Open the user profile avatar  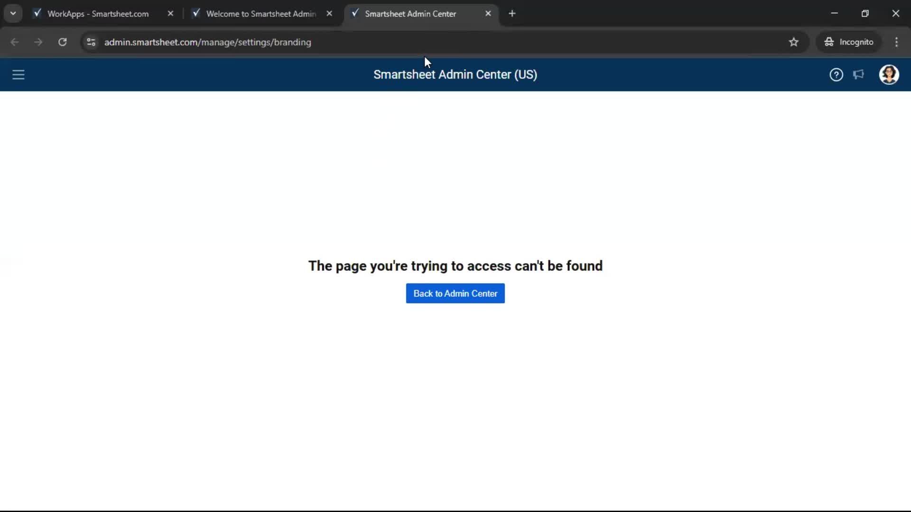tap(889, 74)
